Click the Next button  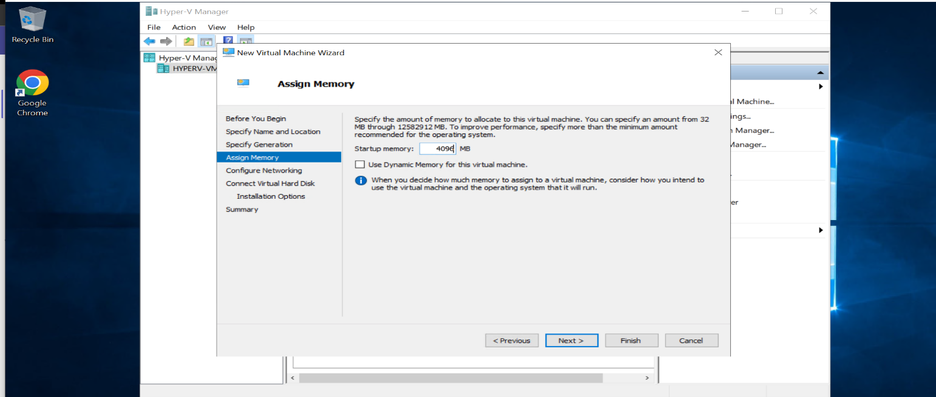(571, 341)
